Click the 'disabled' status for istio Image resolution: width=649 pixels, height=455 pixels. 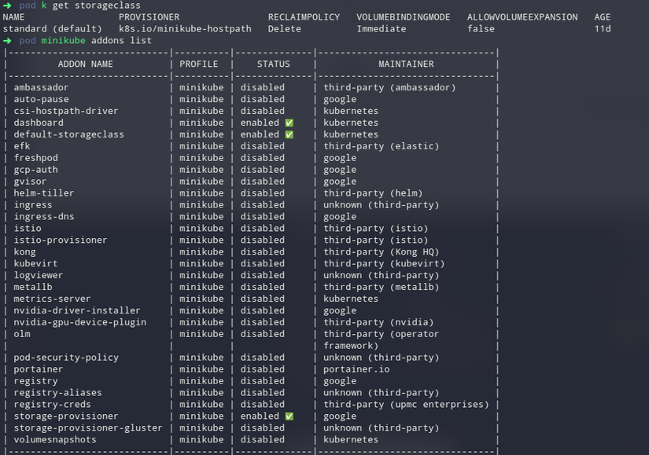coord(263,229)
